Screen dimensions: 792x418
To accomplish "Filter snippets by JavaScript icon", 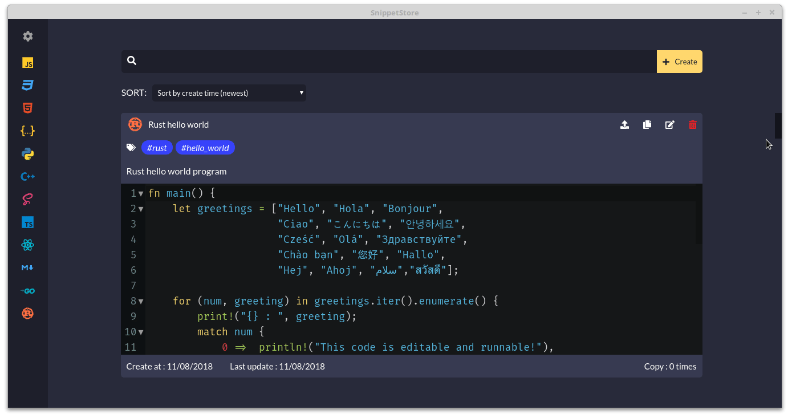I will point(28,63).
